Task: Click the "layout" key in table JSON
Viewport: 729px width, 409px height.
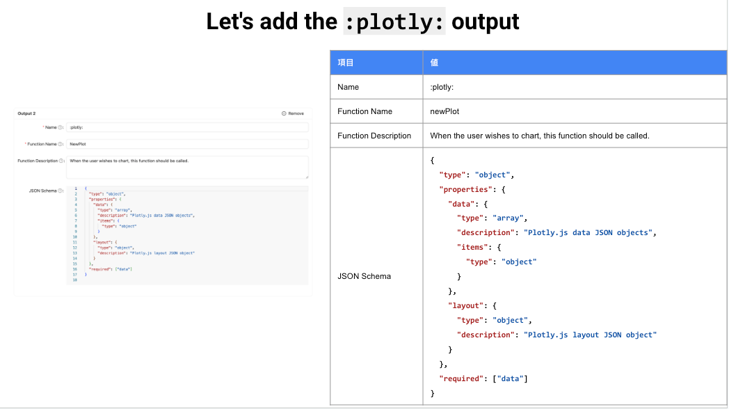Action: 465,305
